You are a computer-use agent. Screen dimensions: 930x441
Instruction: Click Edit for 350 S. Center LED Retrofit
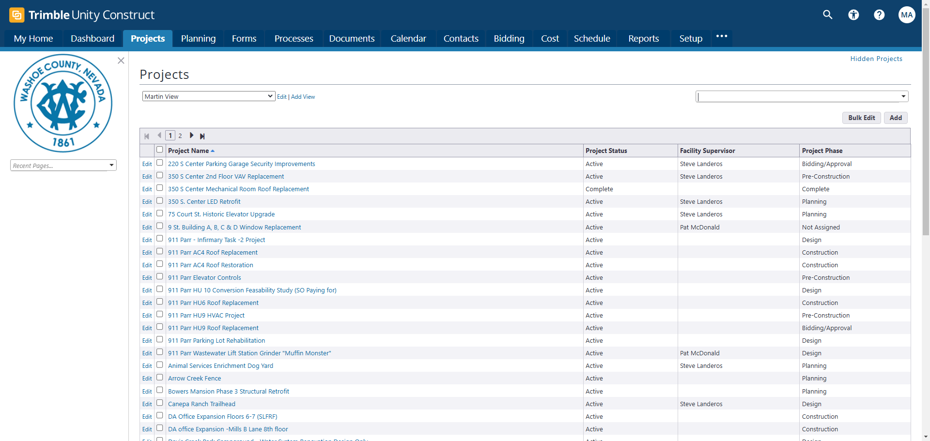coord(147,202)
